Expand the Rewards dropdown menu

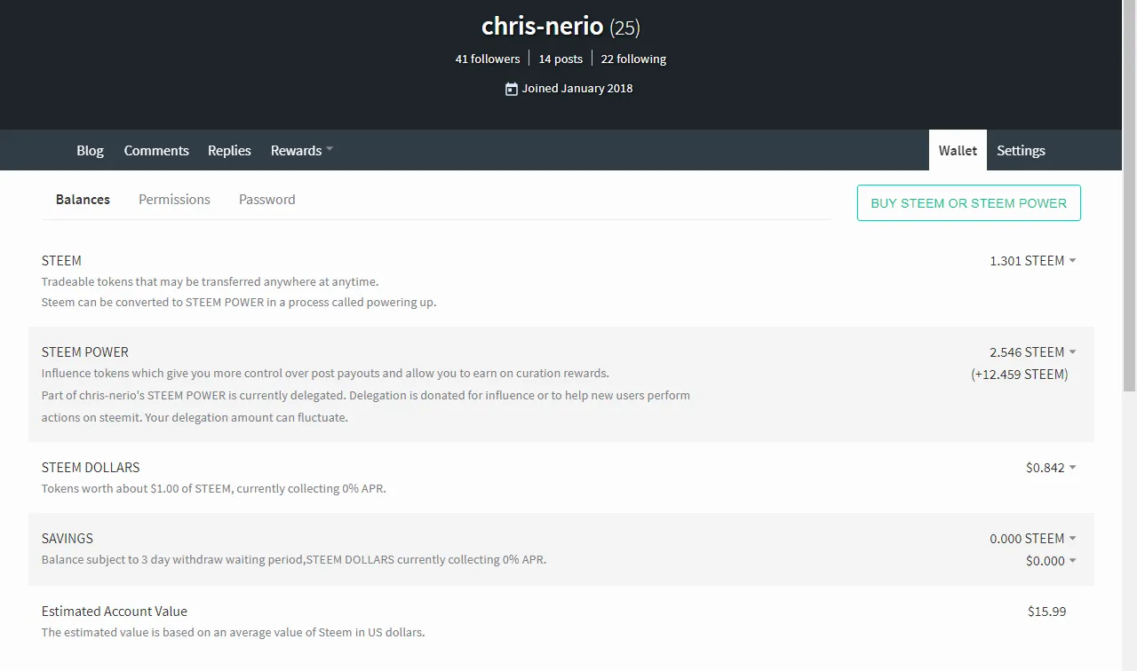(302, 150)
